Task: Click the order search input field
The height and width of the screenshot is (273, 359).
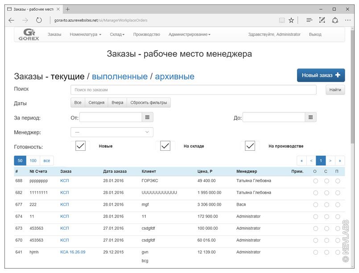Action: 194,90
